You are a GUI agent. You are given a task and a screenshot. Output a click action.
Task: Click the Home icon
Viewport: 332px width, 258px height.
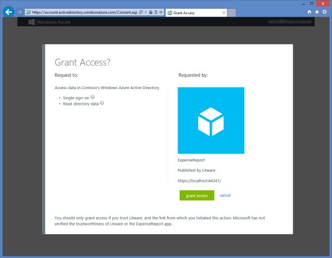pos(309,12)
